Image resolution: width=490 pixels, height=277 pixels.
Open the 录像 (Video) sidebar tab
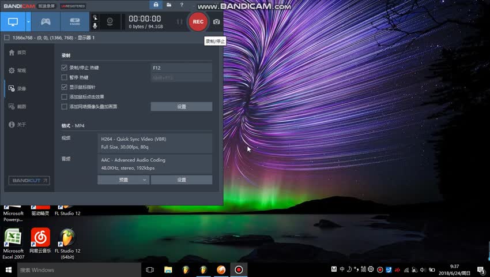(x=17, y=88)
